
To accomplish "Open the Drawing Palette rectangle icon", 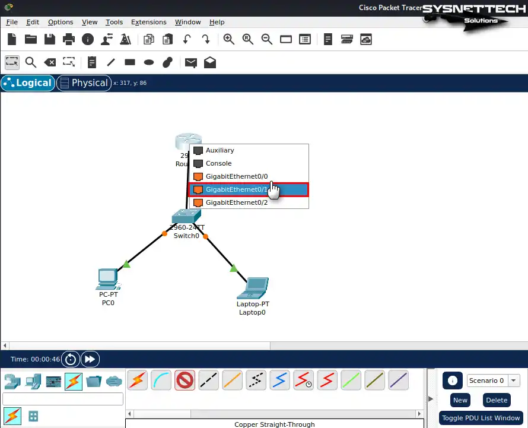I will [x=286, y=39].
